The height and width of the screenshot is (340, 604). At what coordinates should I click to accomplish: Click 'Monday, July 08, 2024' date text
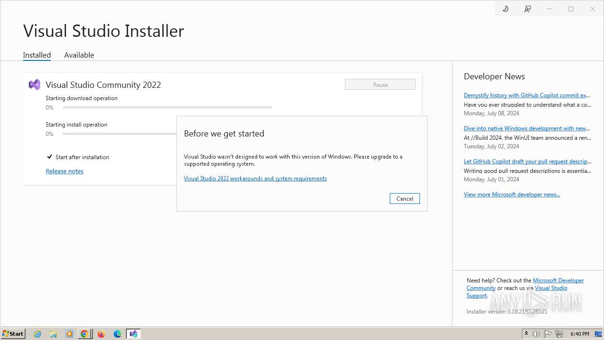pyautogui.click(x=492, y=113)
